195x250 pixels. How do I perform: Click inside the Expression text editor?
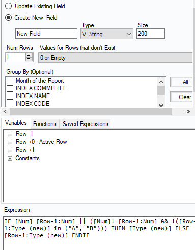click(99, 233)
